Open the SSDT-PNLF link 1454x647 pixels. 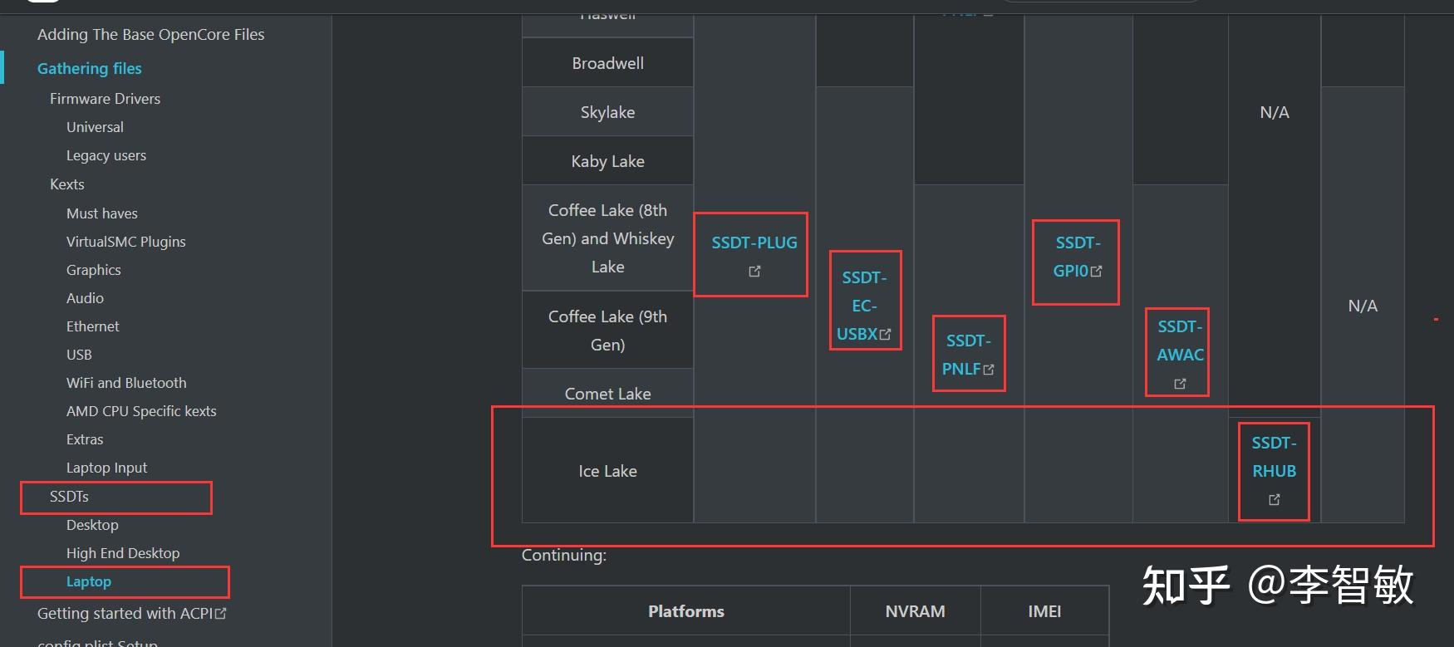pyautogui.click(x=968, y=355)
